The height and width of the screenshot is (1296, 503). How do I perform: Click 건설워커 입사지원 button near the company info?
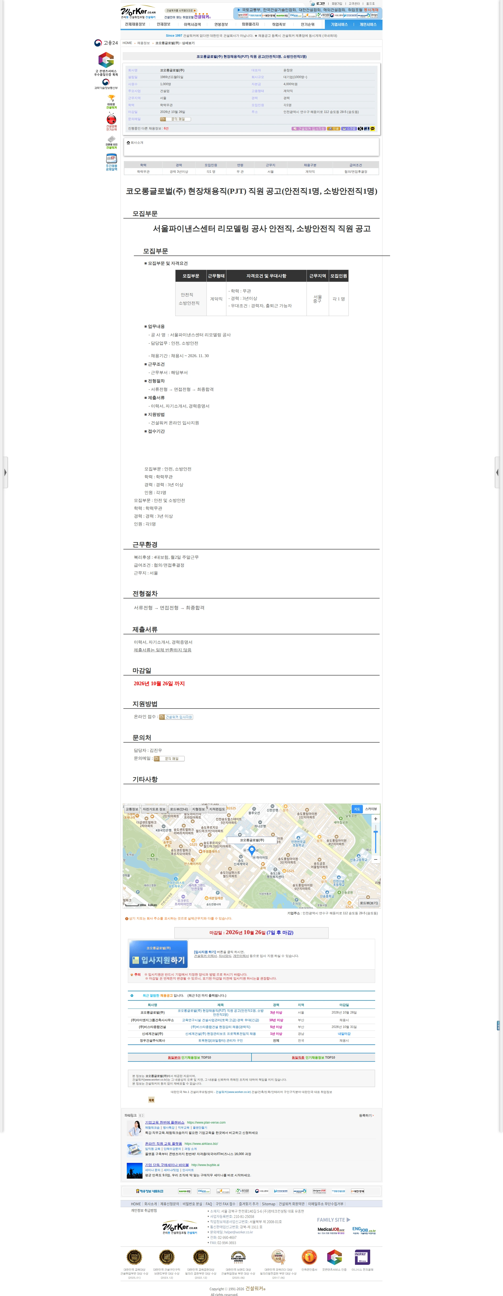pos(308,129)
